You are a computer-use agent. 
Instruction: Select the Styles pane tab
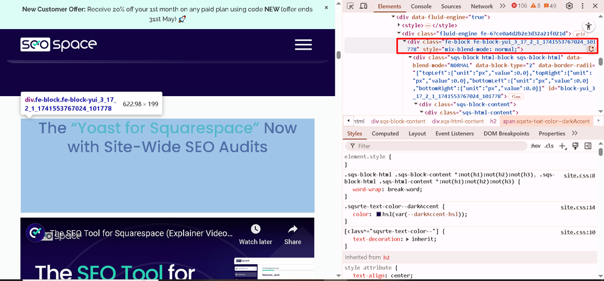355,134
